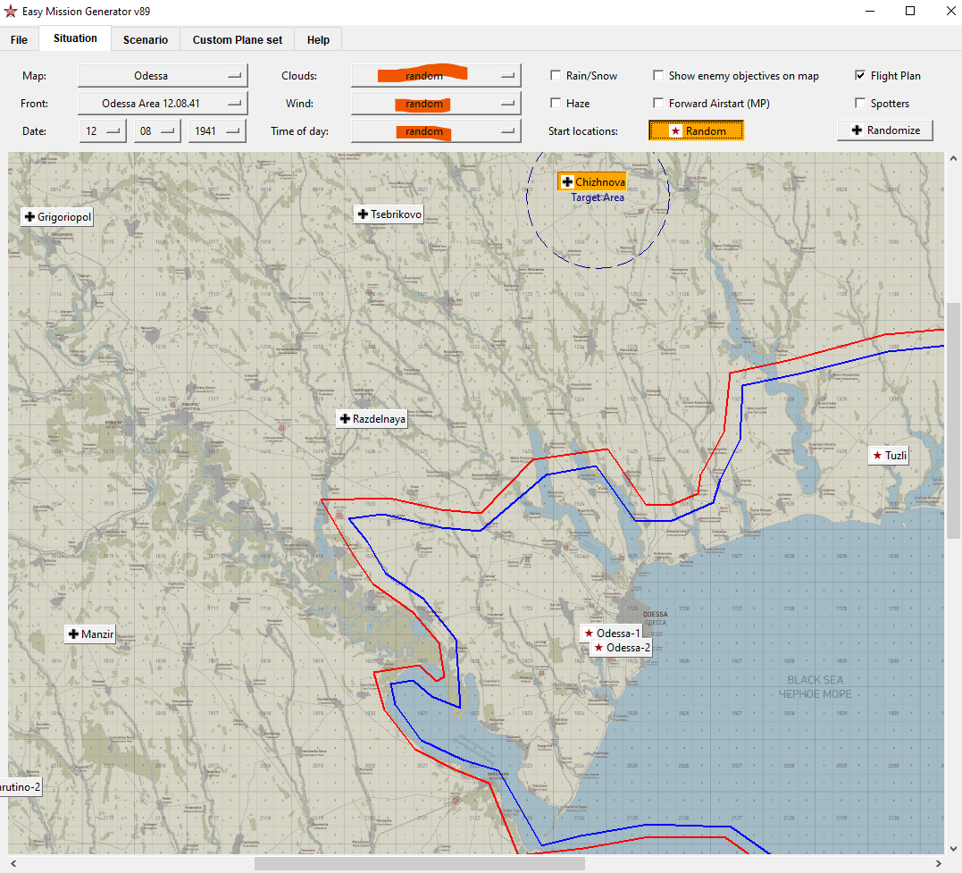Open the year dropdown showing 1941
The height and width of the screenshot is (873, 962).
217,131
